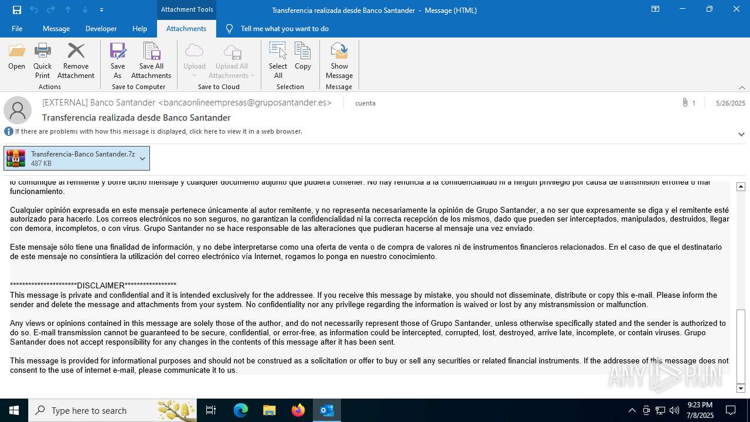Remove Attachment from the message

click(x=76, y=61)
